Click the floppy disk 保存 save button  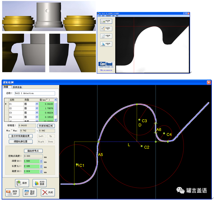22,183
